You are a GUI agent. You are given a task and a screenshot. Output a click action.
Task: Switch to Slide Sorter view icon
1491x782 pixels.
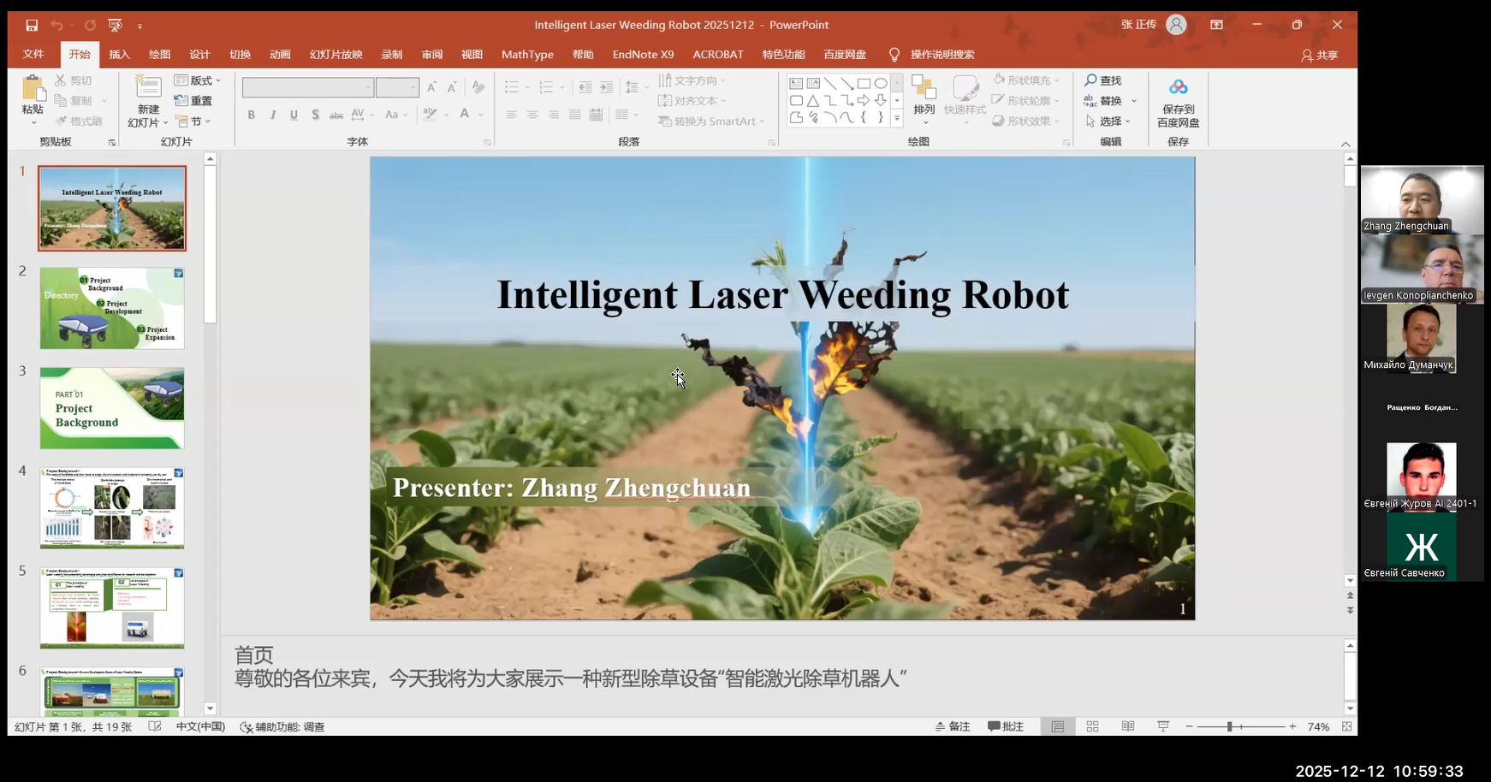pyautogui.click(x=1092, y=726)
